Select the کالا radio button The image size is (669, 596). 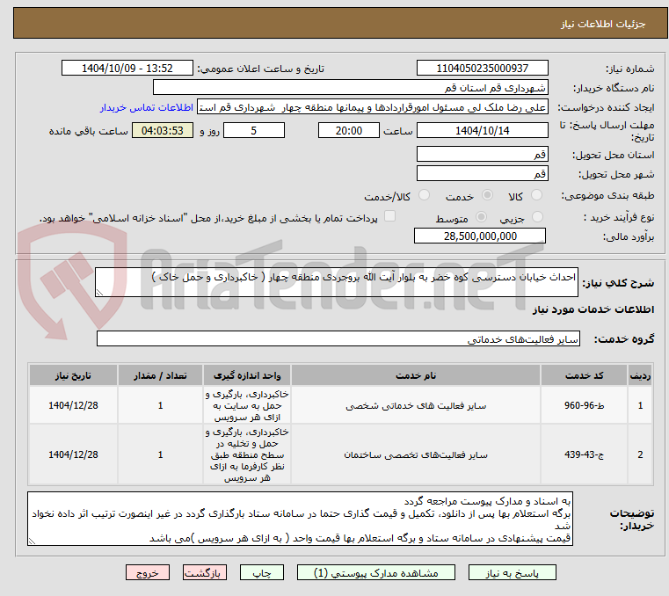(536, 195)
